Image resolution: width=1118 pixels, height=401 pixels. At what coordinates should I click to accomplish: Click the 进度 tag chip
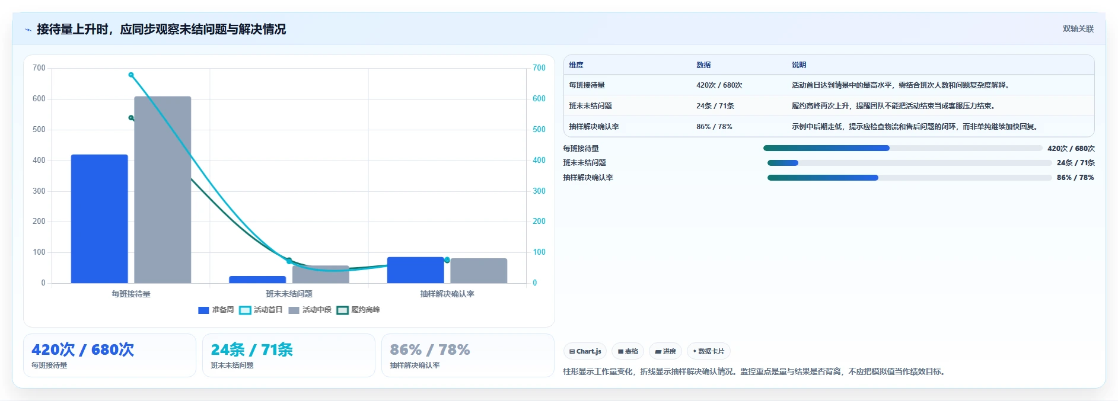coord(665,351)
